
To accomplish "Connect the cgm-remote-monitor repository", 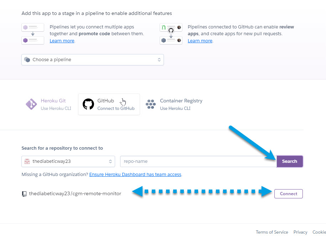I will 288,194.
